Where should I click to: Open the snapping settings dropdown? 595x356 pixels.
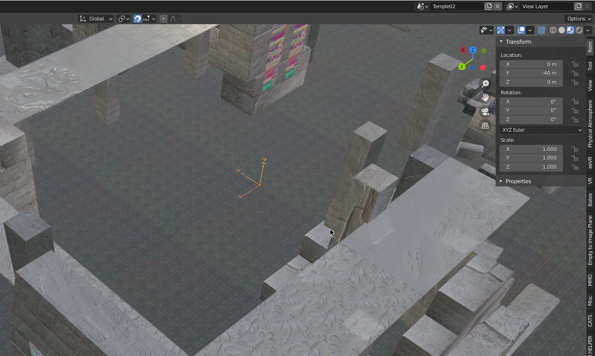coord(153,19)
